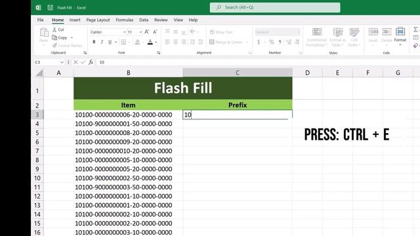Viewport: 420px width, 236px height.
Task: Open Cell Styles gallery
Action: (x=354, y=37)
